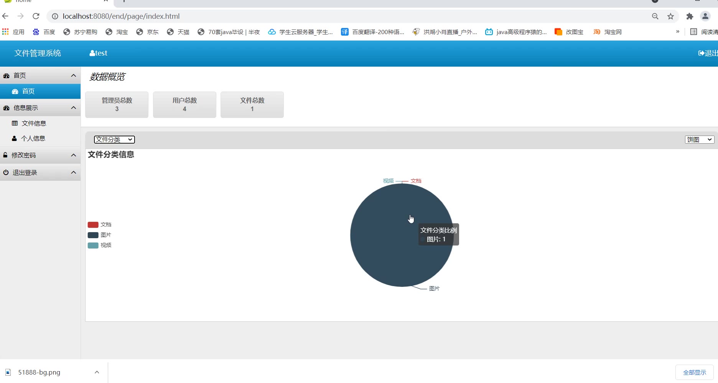Open the browser profile avatar icon
The height and width of the screenshot is (383, 718).
pos(705,16)
